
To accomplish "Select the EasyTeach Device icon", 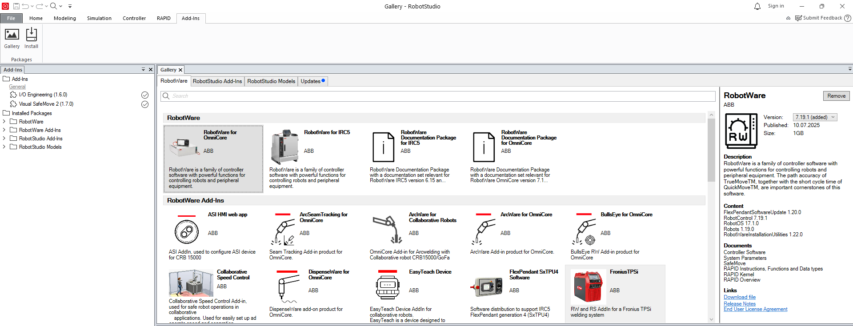I will coord(388,287).
